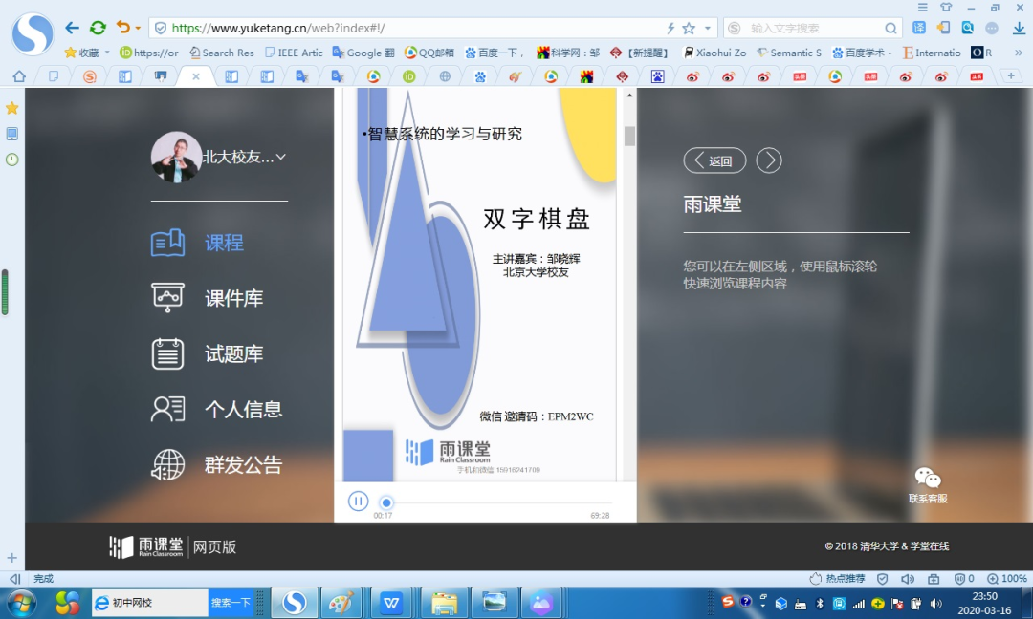This screenshot has width=1033, height=619.
Task: Open the 收藏 favorites bookmark
Action: pyautogui.click(x=86, y=53)
